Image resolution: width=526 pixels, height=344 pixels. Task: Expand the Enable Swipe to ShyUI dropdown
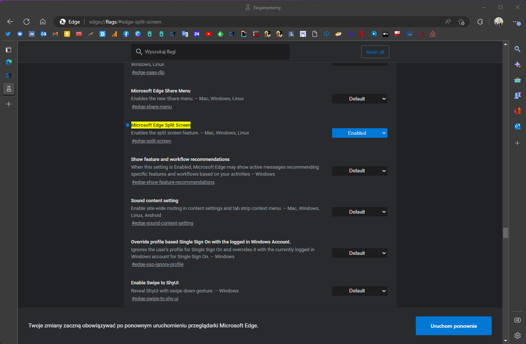click(x=359, y=291)
